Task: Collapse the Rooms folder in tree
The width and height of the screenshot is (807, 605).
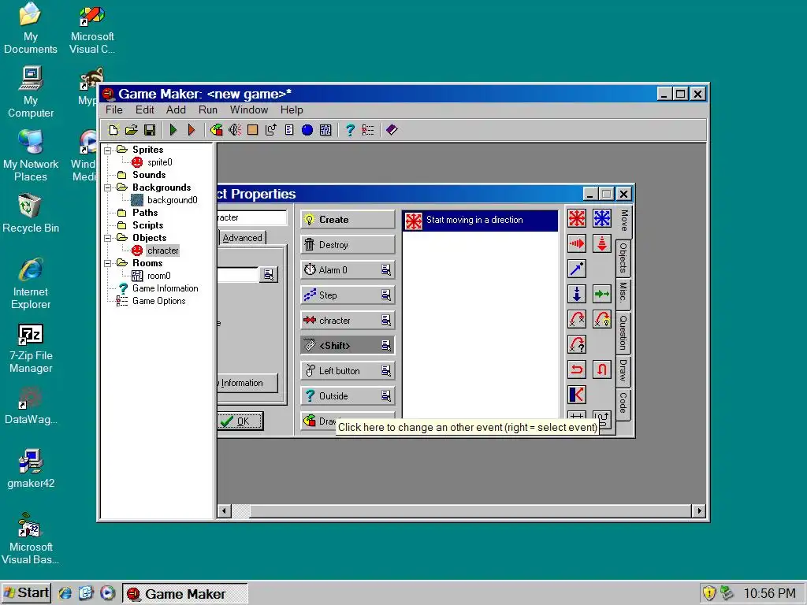Action: coord(107,263)
